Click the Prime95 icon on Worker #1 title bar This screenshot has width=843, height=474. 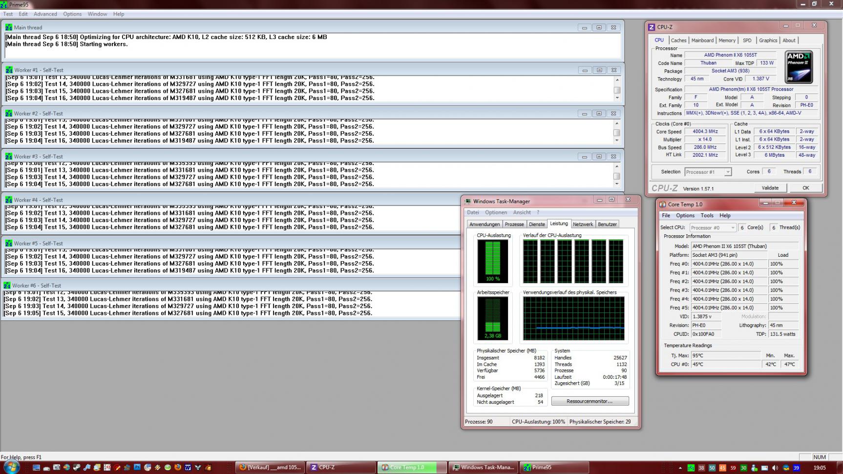tap(9, 70)
